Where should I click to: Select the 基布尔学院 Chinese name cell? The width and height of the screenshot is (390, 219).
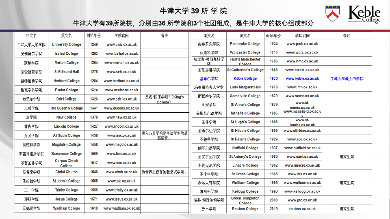(x=209, y=79)
